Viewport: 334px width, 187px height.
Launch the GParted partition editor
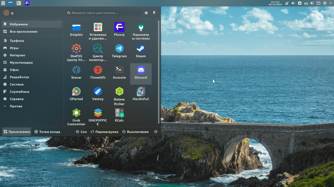76,94
